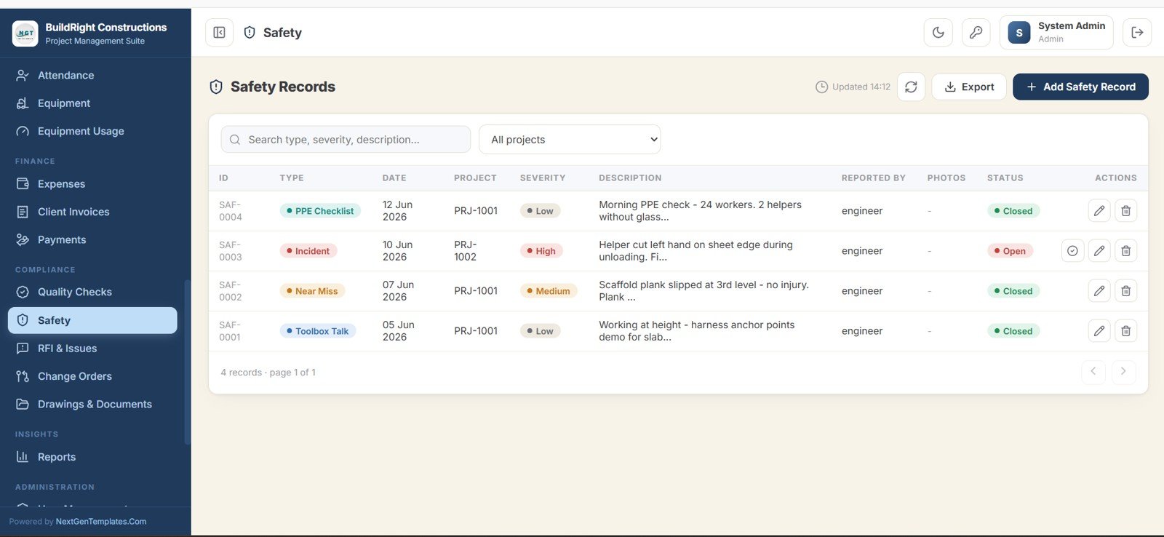Click the BuildRight Constructions logo
Screen dimensions: 1164x537
tap(25, 33)
